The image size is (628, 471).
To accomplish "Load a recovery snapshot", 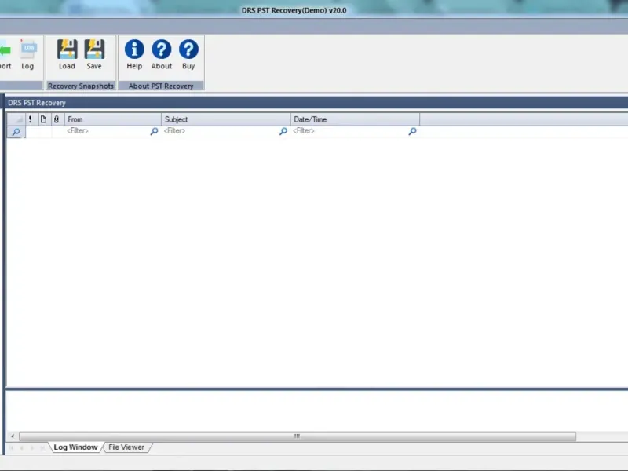I will tap(67, 54).
